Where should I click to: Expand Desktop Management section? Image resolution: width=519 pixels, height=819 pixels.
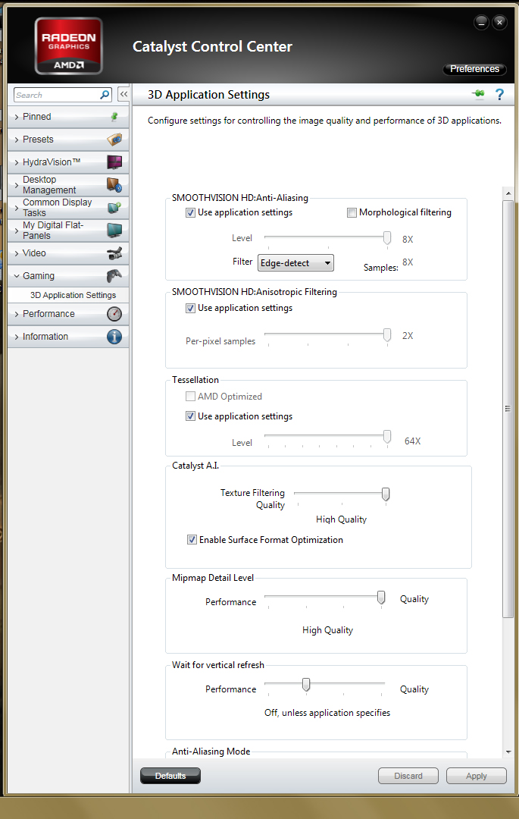point(17,185)
